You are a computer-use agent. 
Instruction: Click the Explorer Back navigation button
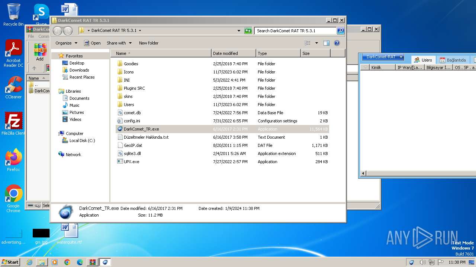pos(57,31)
